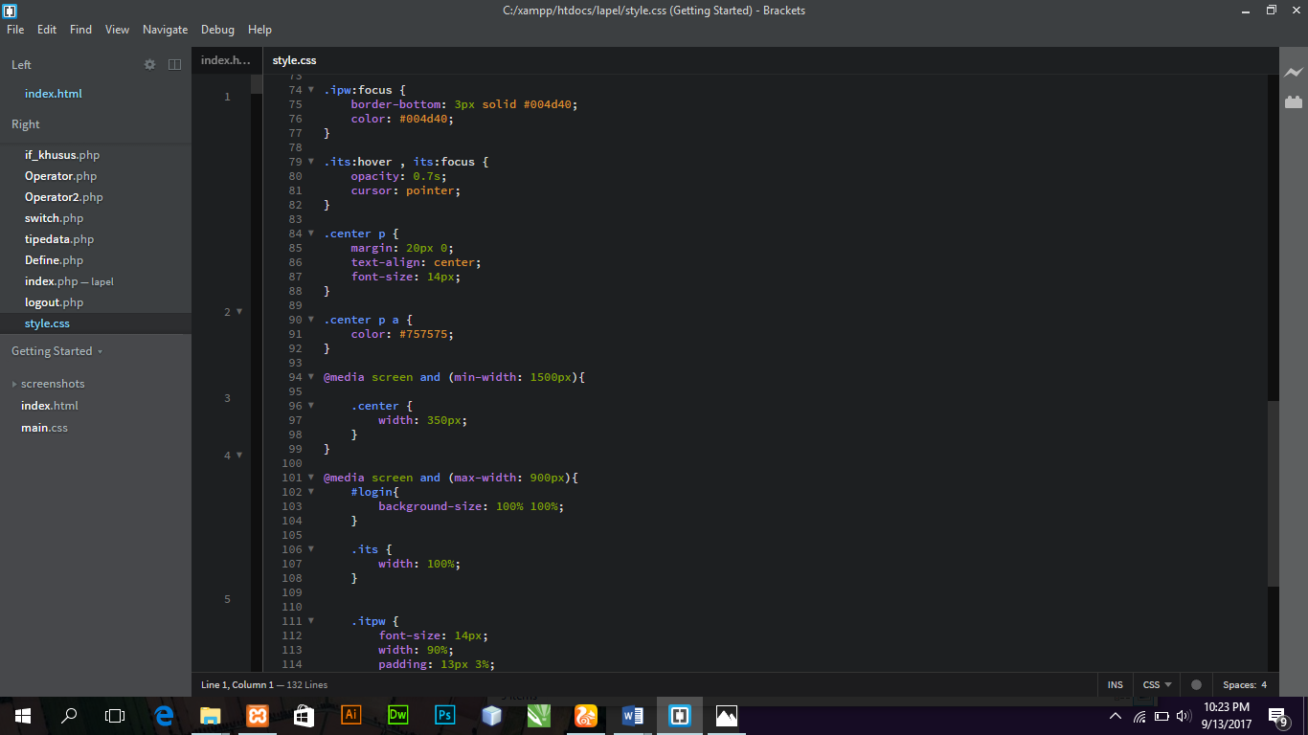Fold the #login rule at line 102
The width and height of the screenshot is (1308, 735).
coord(310,491)
